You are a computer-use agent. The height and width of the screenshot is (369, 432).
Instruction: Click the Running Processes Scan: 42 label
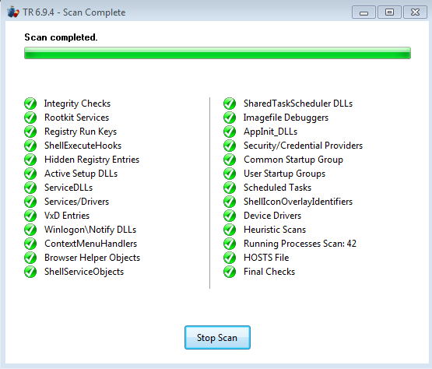300,244
